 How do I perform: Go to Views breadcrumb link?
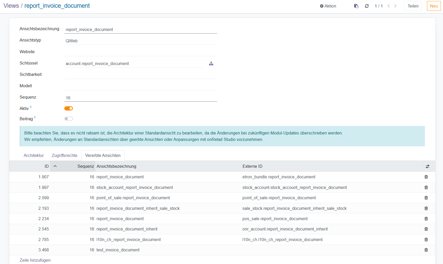[11, 6]
